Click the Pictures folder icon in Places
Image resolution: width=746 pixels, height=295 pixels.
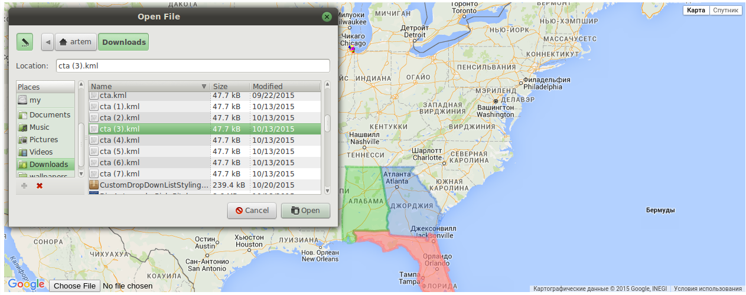tap(22, 139)
